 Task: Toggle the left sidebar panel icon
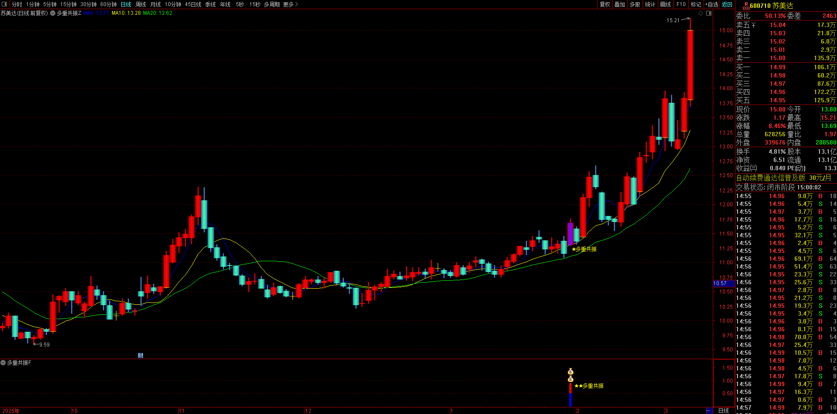pyautogui.click(x=4, y=4)
